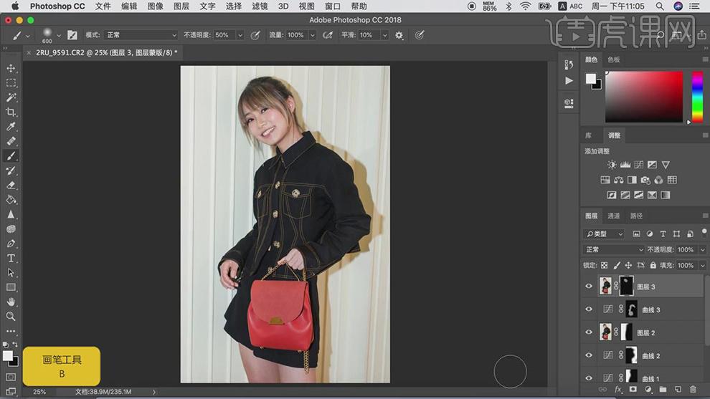Open the brush preset picker arrow
This screenshot has width=710, height=399.
click(59, 35)
